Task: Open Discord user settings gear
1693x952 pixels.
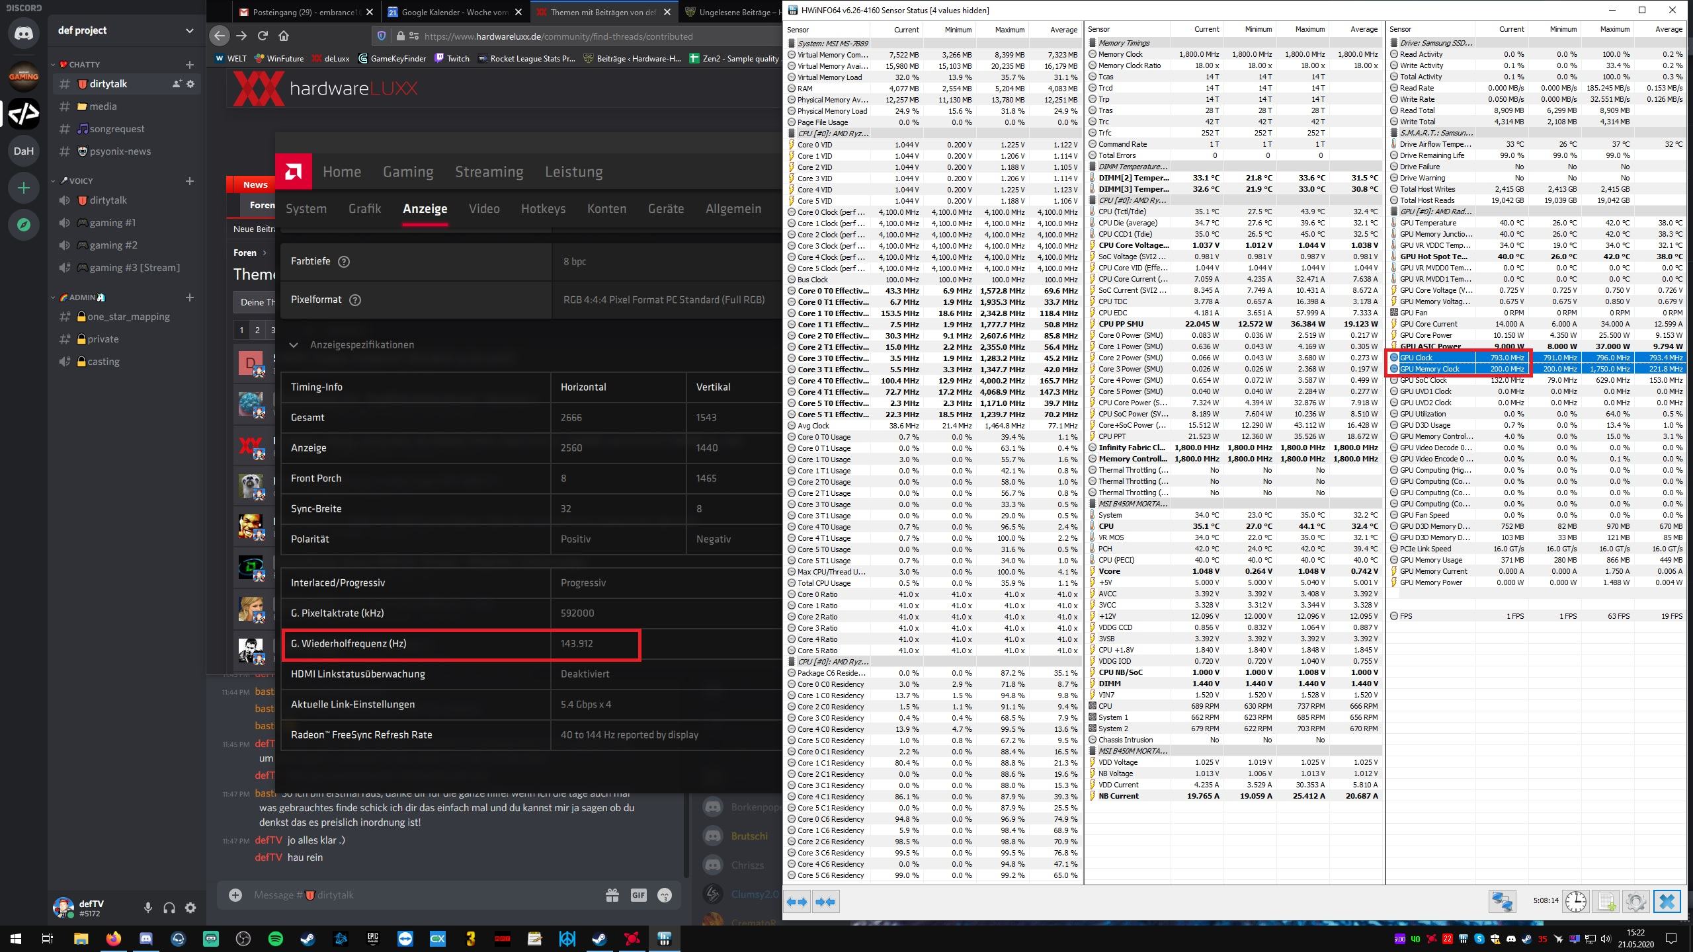Action: click(190, 908)
